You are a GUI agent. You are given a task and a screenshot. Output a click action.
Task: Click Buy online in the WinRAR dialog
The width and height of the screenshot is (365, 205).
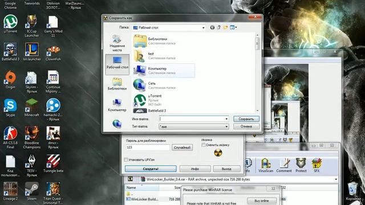point(262,200)
